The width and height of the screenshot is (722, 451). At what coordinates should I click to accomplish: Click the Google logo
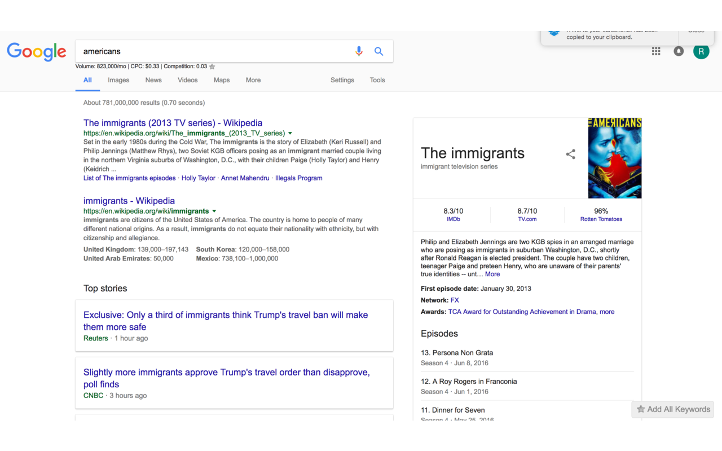pyautogui.click(x=36, y=52)
